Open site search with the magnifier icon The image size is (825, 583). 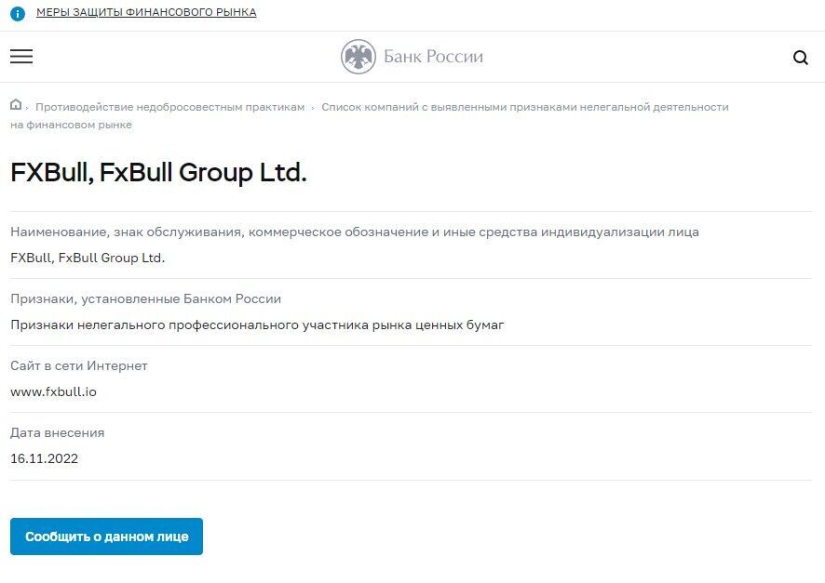800,58
